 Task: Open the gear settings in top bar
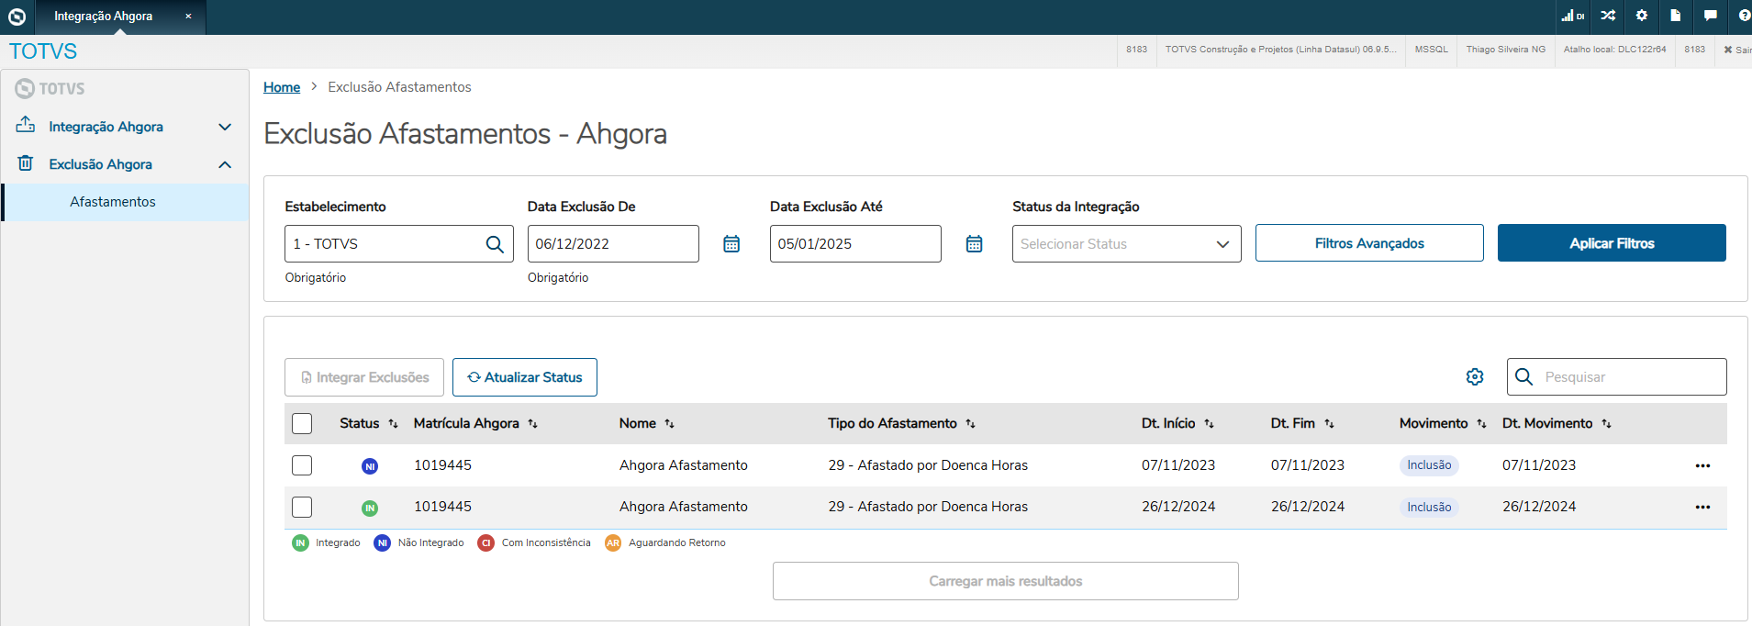point(1642,16)
